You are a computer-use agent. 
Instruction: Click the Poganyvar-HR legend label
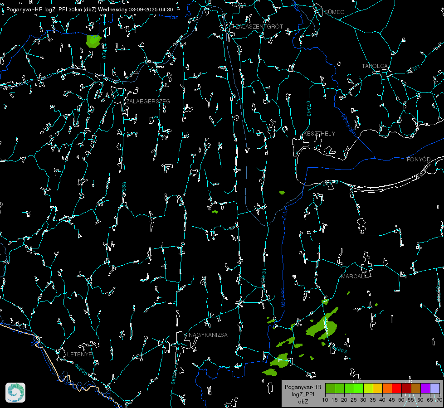303,387
